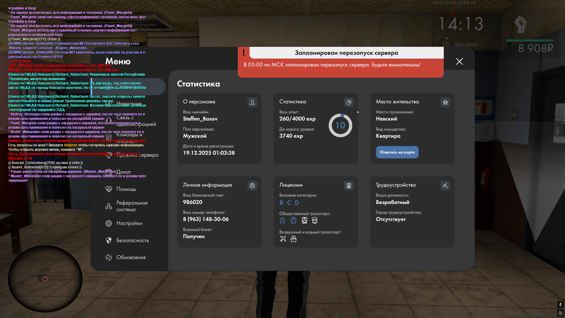The image size is (565, 318).
Task: Select Обновления in the sidebar menu
Action: click(x=131, y=257)
